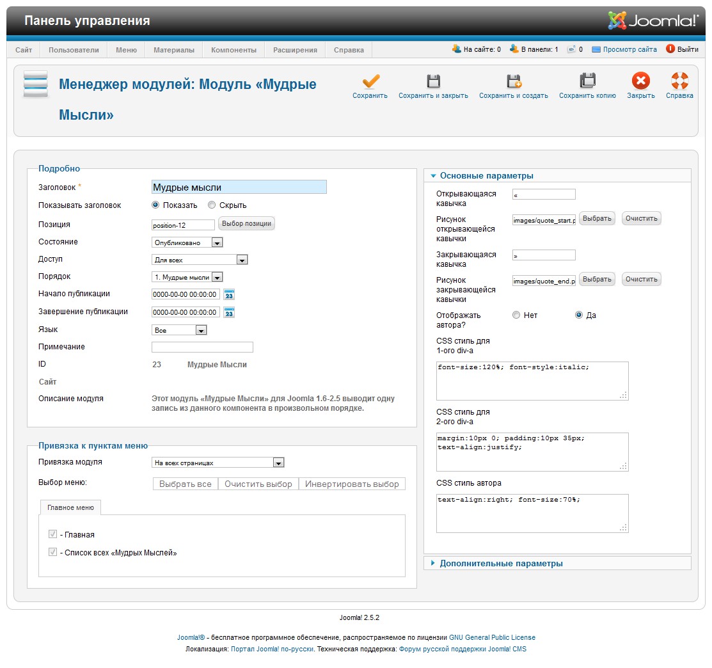This screenshot has height=668, width=712.
Task: Focus the Примечание input field
Action: [x=202, y=347]
